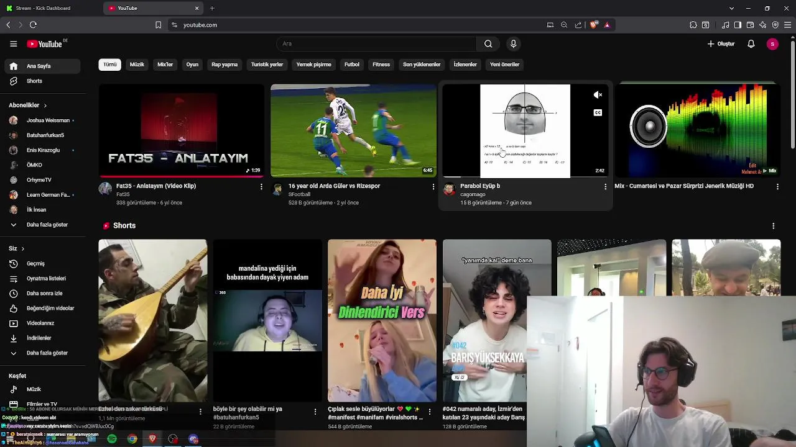Image resolution: width=796 pixels, height=447 pixels.
Task: Open the mandalina yediği için short thumbnail
Action: click(x=267, y=320)
